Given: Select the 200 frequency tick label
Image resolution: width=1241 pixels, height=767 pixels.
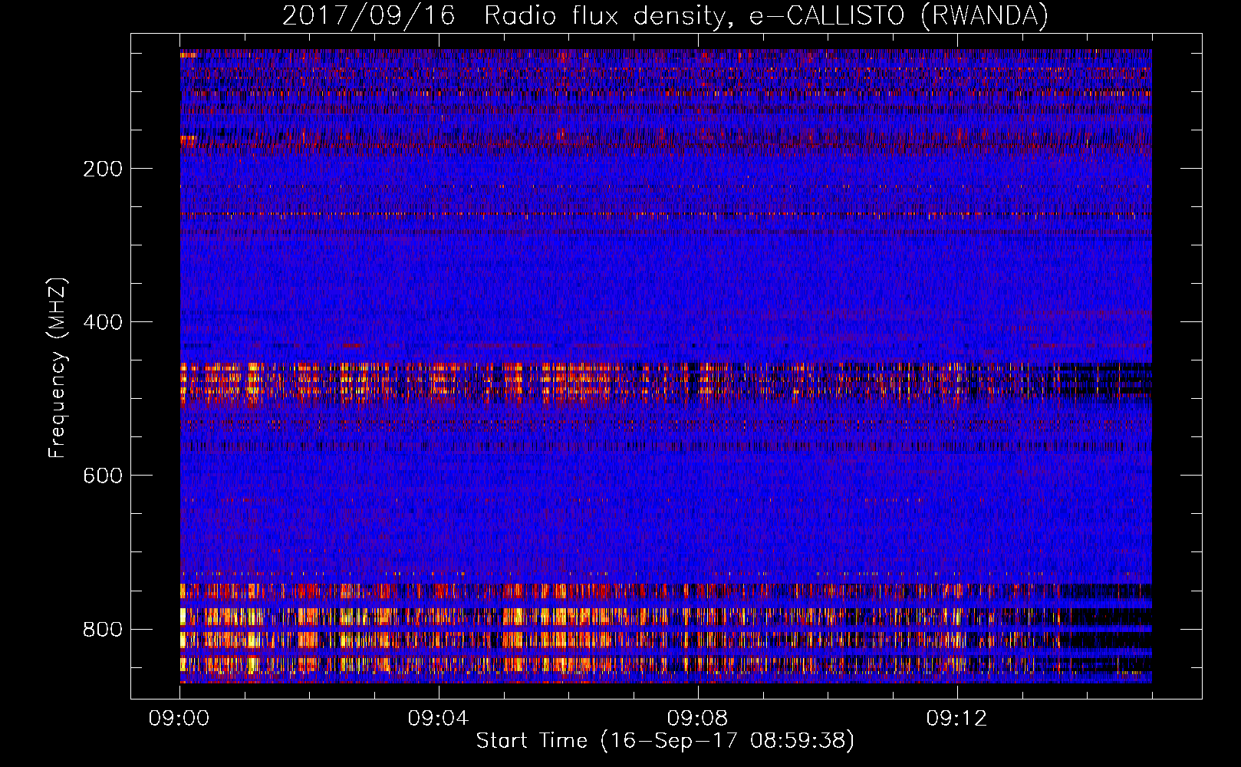Looking at the screenshot, I should tap(103, 169).
